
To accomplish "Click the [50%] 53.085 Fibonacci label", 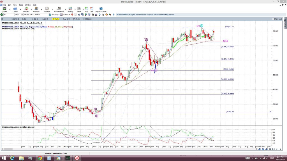I will coord(228,69).
